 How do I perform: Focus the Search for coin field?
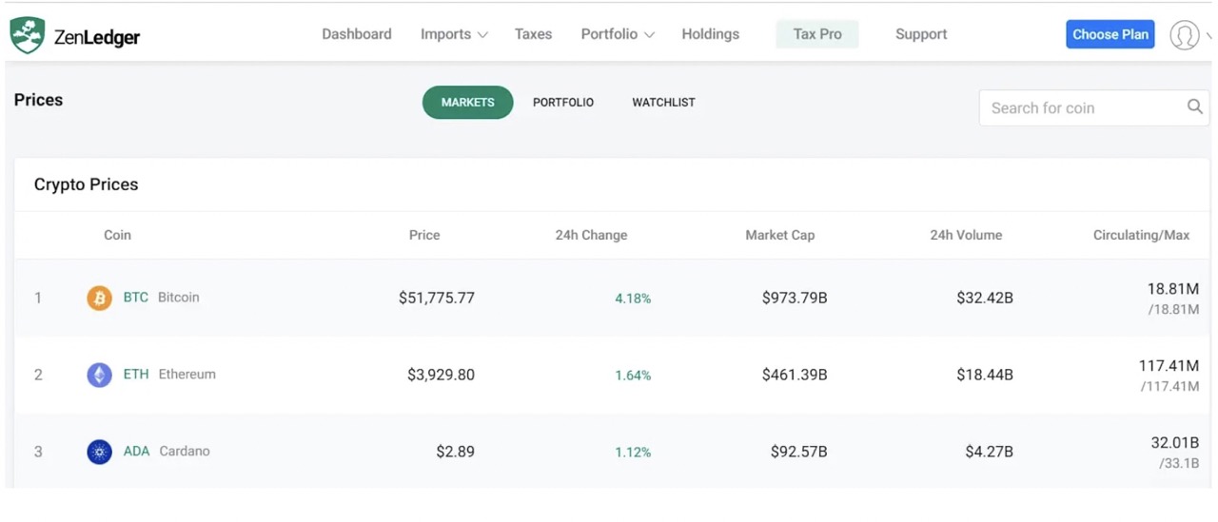coord(1094,107)
